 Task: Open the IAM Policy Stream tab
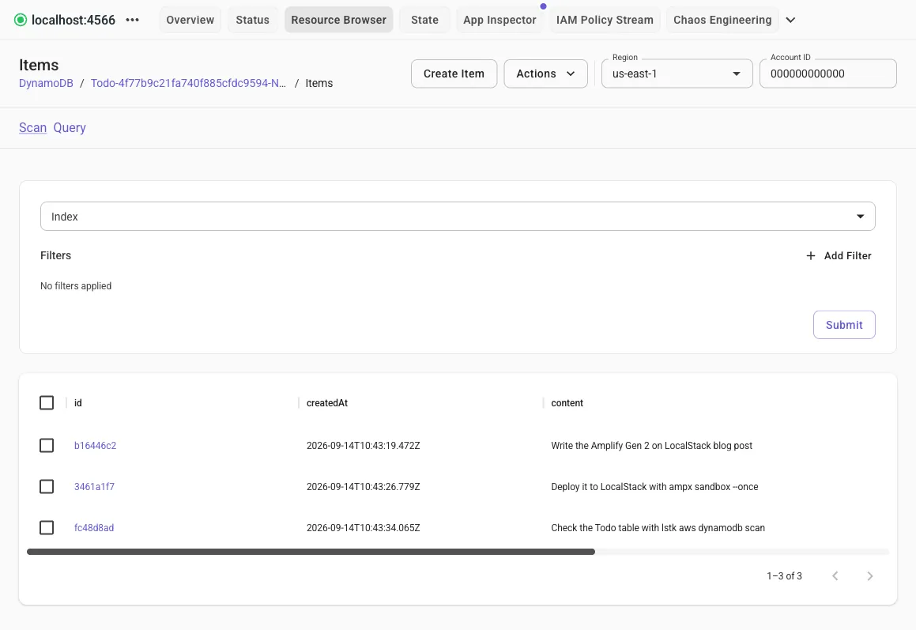pos(605,20)
